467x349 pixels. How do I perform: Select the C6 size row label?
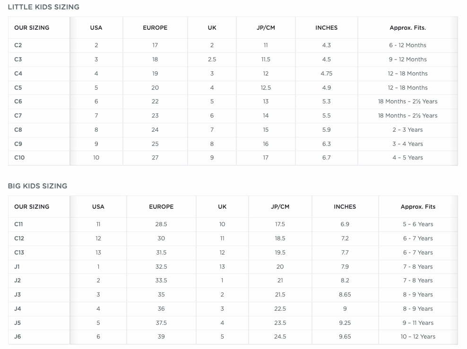pos(18,102)
